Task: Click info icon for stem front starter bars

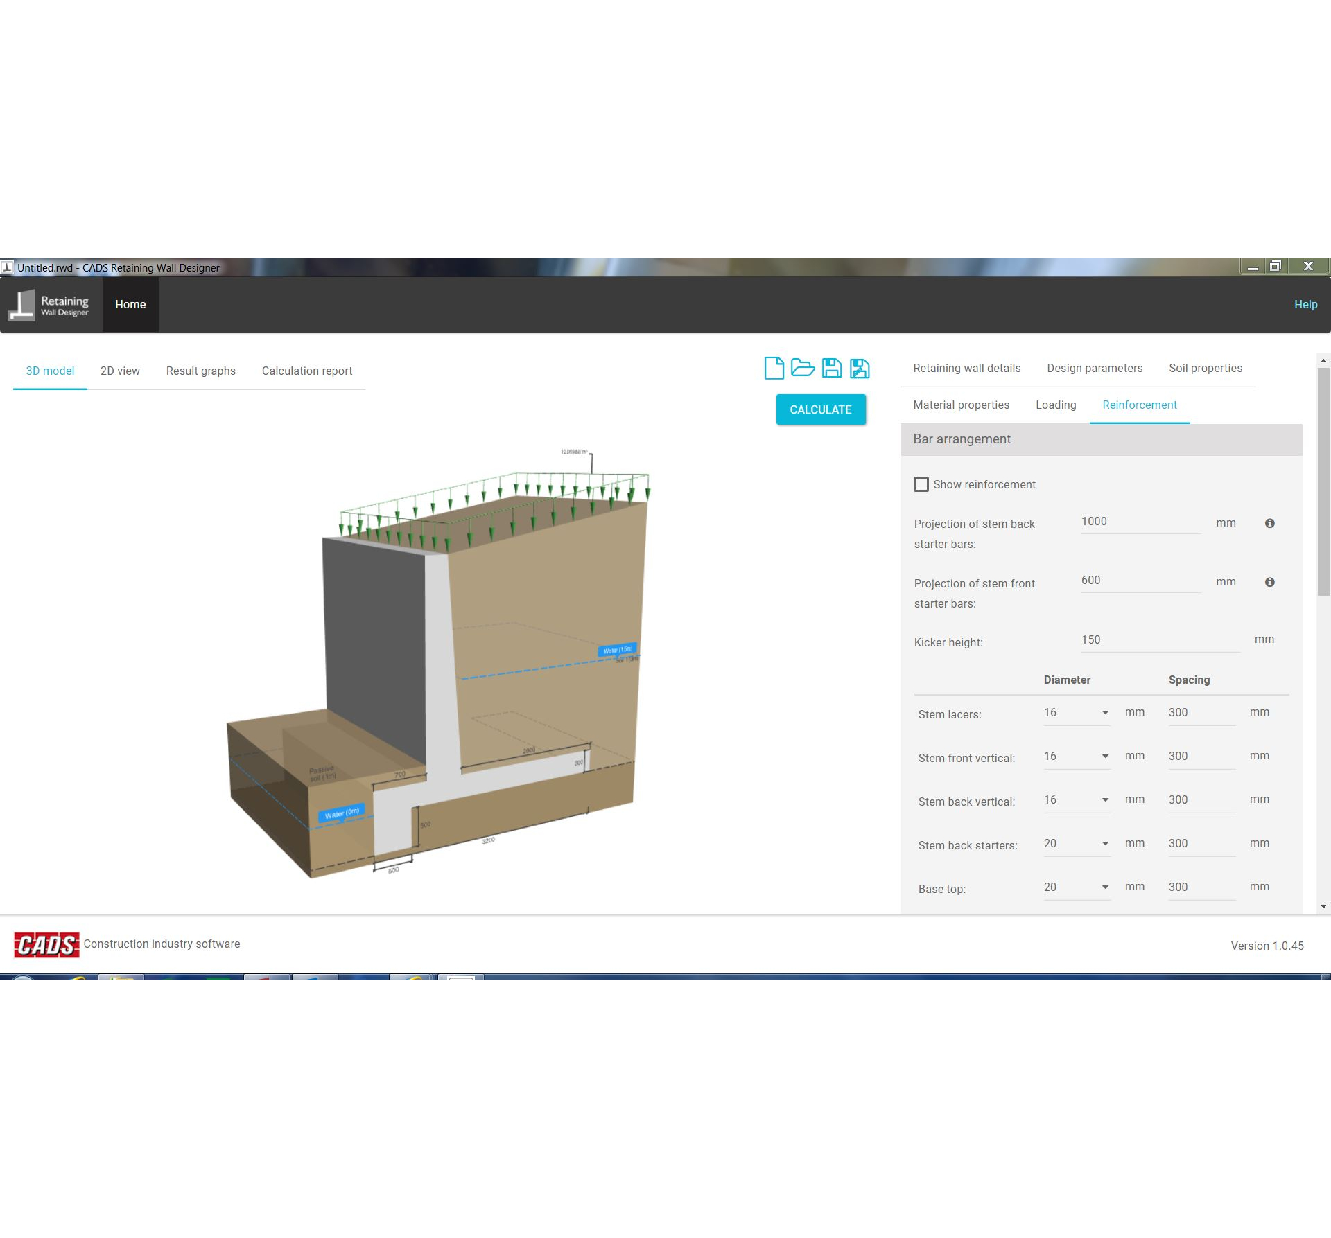Action: click(x=1269, y=582)
